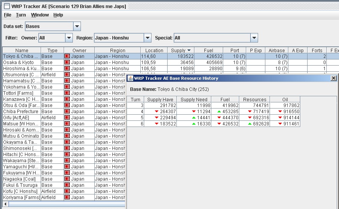Select the Mutsu & Ominato base name
The height and width of the screenshot is (209, 339).
tap(21, 136)
